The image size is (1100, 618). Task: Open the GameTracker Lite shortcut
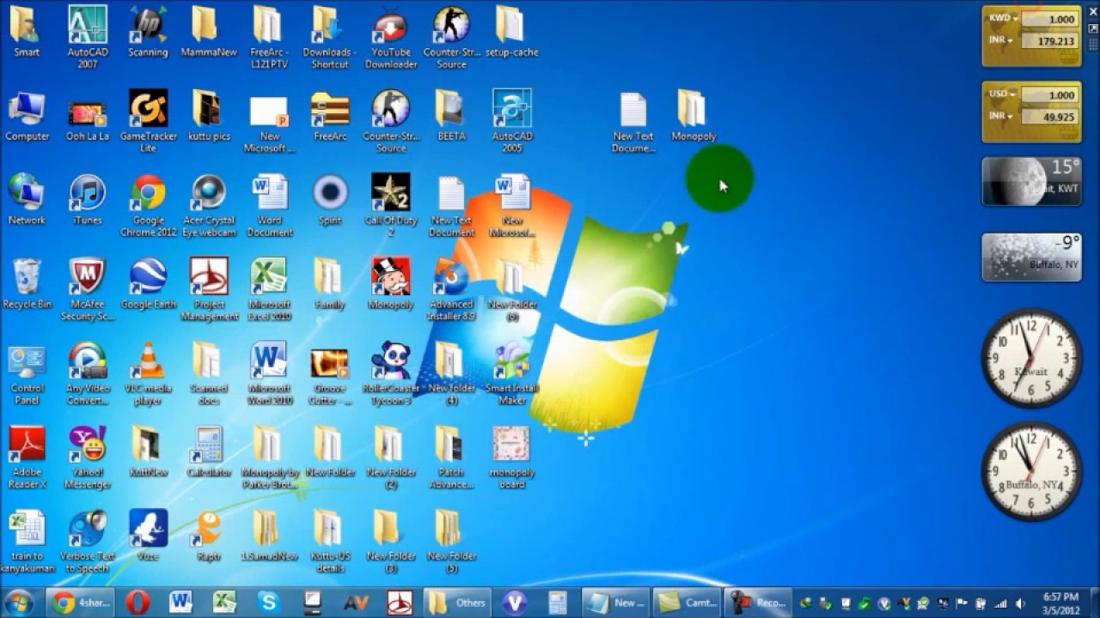click(148, 122)
